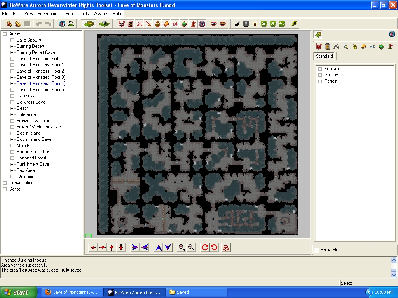Switch to the Standard tab
The height and width of the screenshot is (298, 398).
click(324, 56)
